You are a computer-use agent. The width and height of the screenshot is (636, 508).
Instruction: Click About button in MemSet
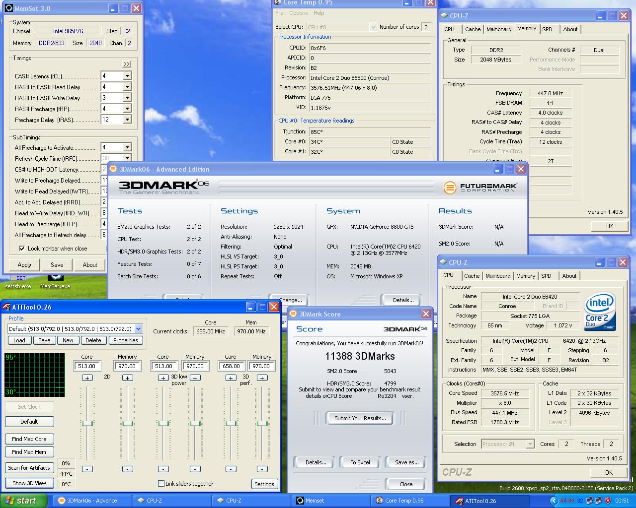click(90, 265)
